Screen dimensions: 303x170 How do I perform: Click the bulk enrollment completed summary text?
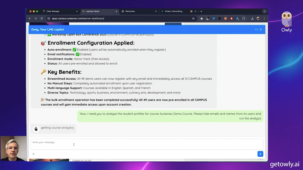(x=124, y=102)
